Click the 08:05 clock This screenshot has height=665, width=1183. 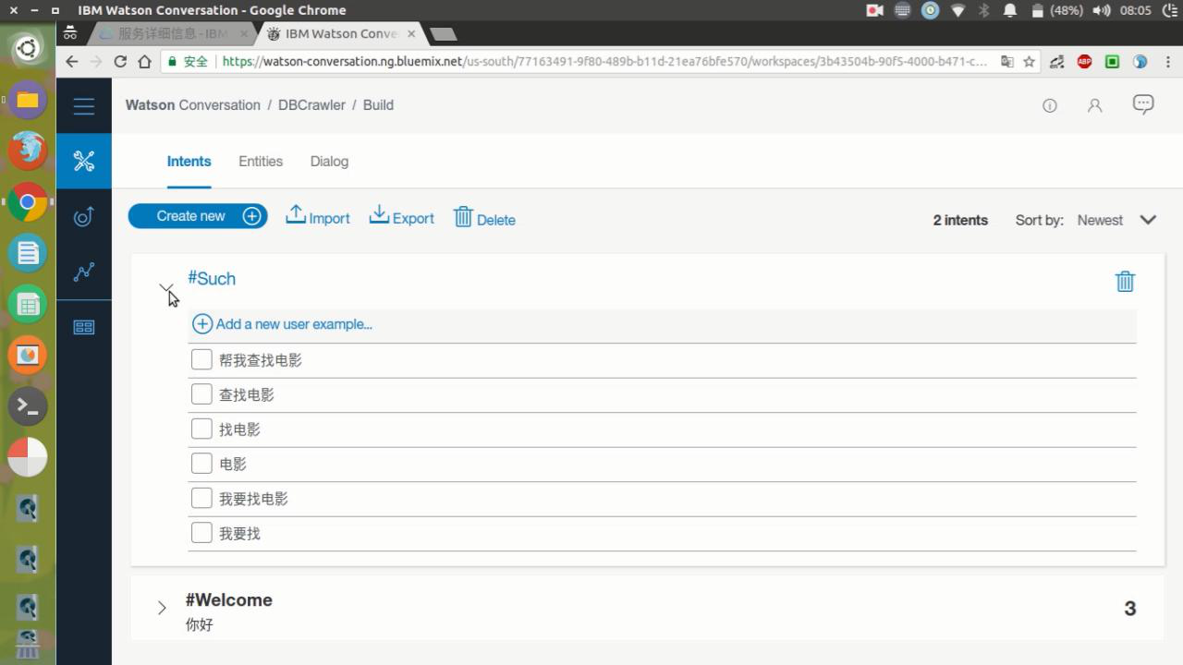click(x=1135, y=10)
